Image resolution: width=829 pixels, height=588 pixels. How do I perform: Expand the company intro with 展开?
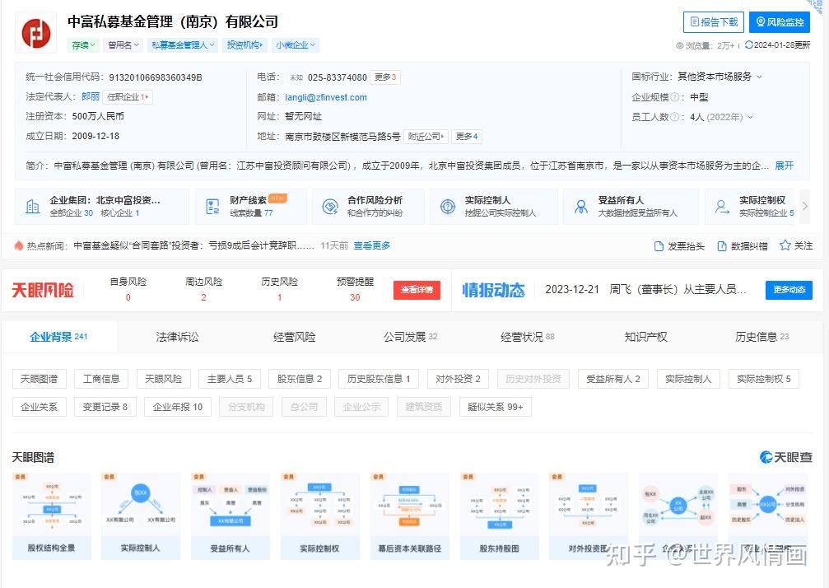[784, 166]
